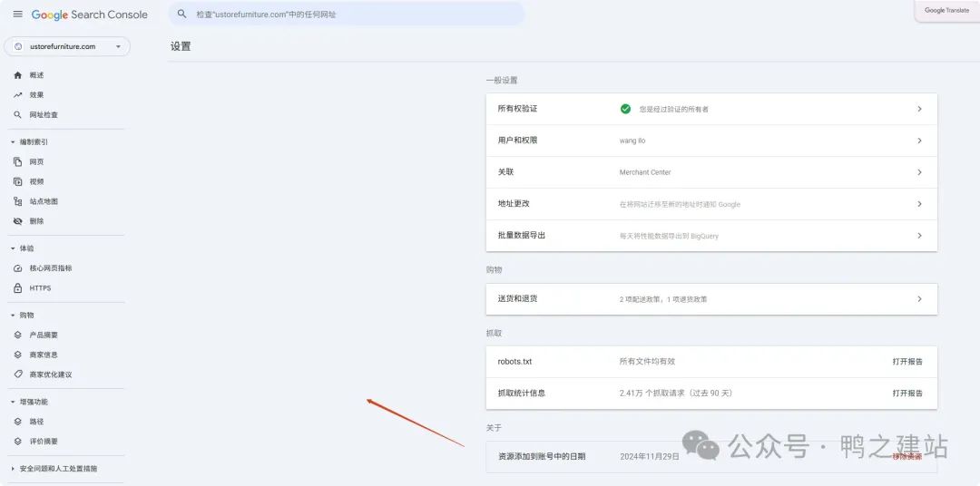The image size is (980, 486).
Task: Collapse the 购物 sidebar section
Action: pos(13,315)
